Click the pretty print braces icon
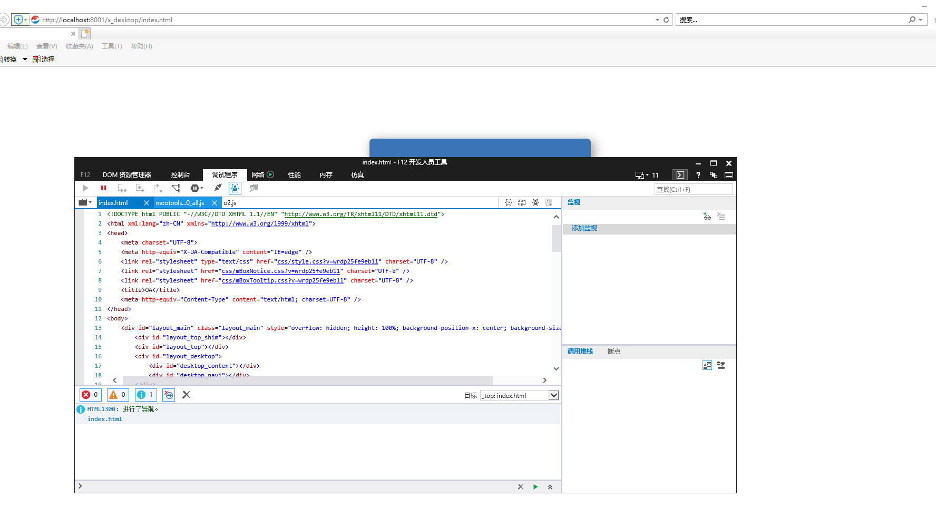 click(x=509, y=203)
